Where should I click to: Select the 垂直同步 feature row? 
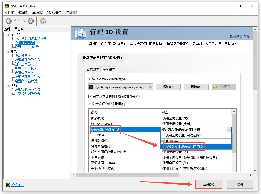click(x=160, y=157)
